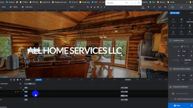
Task: Go to previous match in browser find bar
Action: click(132, 3)
